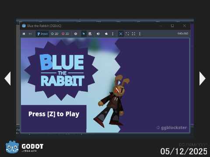Click the Press [Z] to Play prompt

[54, 114]
